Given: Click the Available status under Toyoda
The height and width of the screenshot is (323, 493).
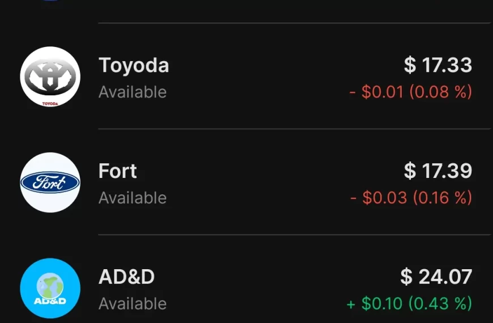Looking at the screenshot, I should 133,92.
